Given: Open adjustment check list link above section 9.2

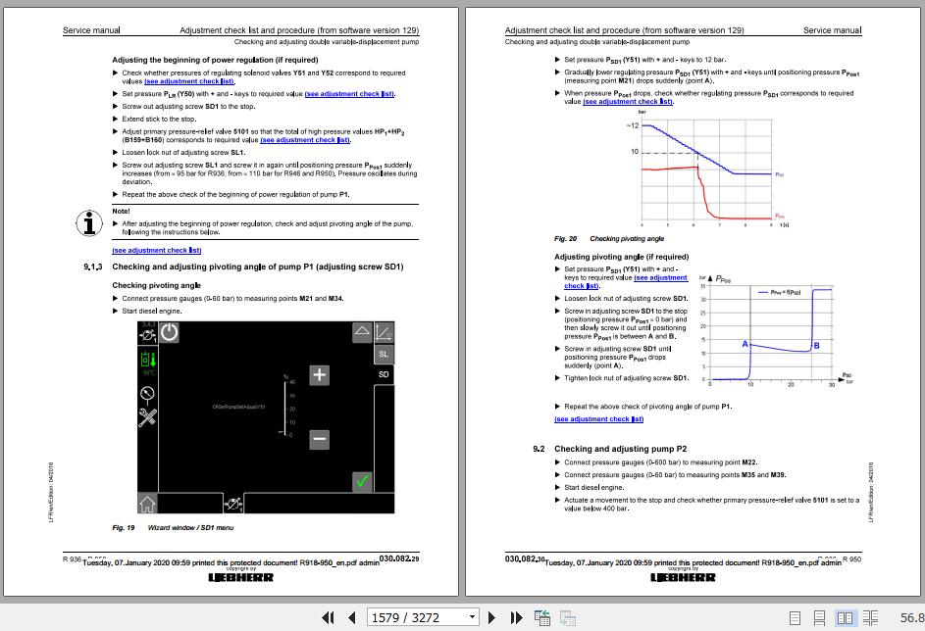Looking at the screenshot, I should point(598,419).
